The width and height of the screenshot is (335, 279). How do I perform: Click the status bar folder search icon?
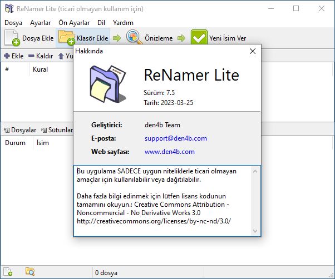point(30,272)
